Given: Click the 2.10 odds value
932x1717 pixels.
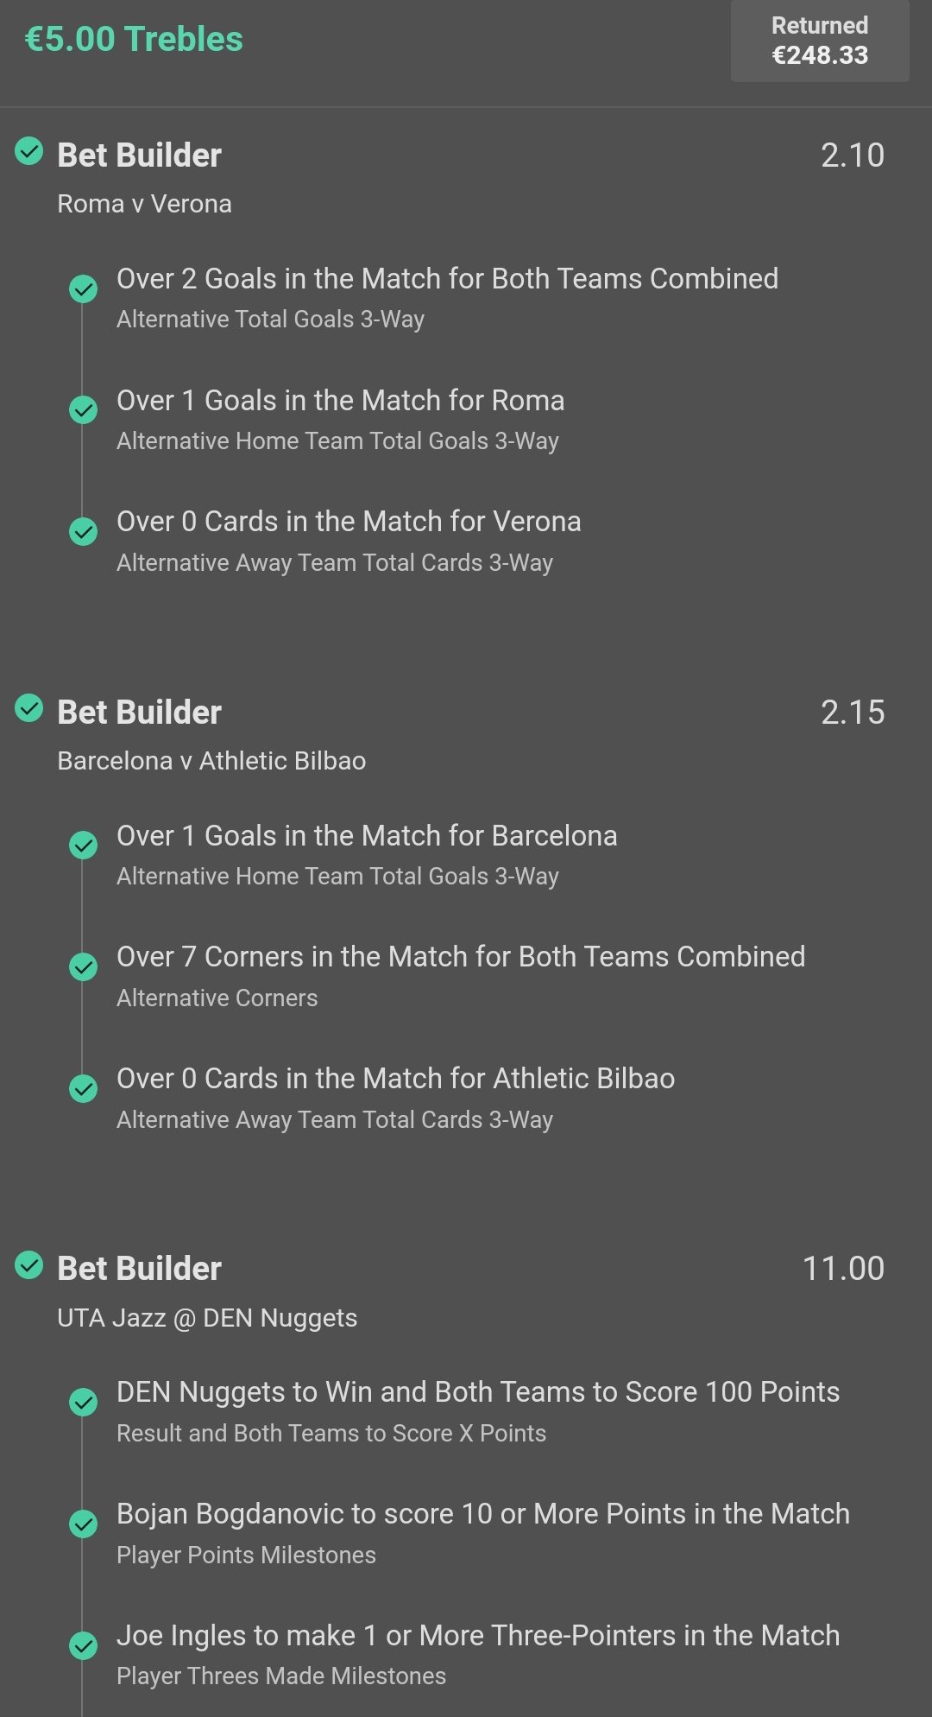Looking at the screenshot, I should tap(853, 155).
